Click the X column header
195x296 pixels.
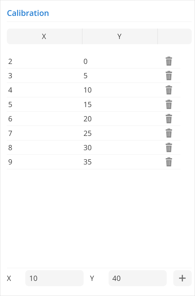[x=44, y=37]
